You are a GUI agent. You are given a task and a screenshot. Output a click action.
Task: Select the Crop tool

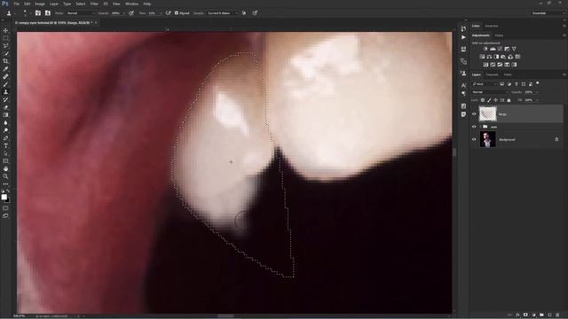pyautogui.click(x=5, y=61)
